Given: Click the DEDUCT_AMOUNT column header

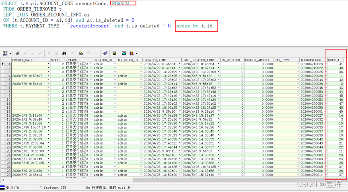Looking at the screenshot, I should 259,60.
